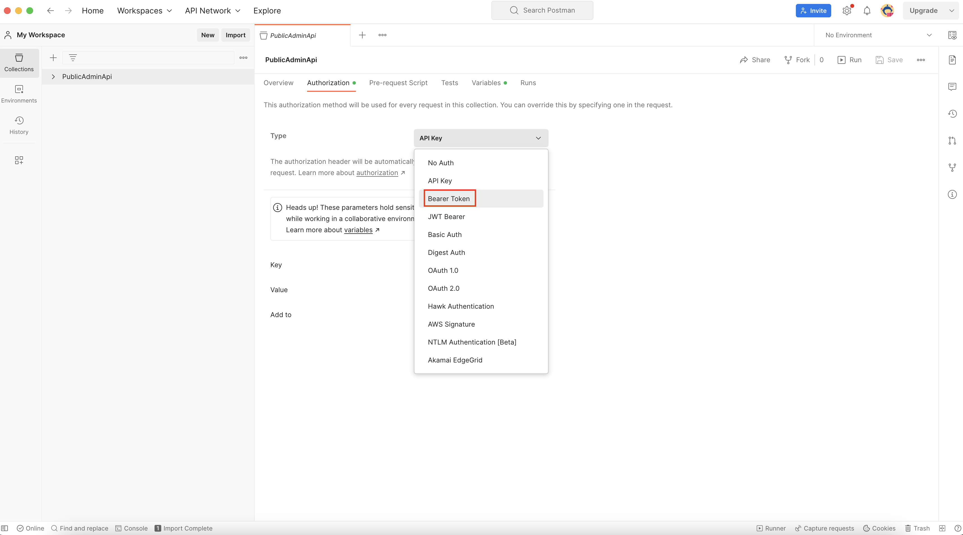963x535 pixels.
Task: Select Bearer Token from auth list
Action: click(449, 199)
